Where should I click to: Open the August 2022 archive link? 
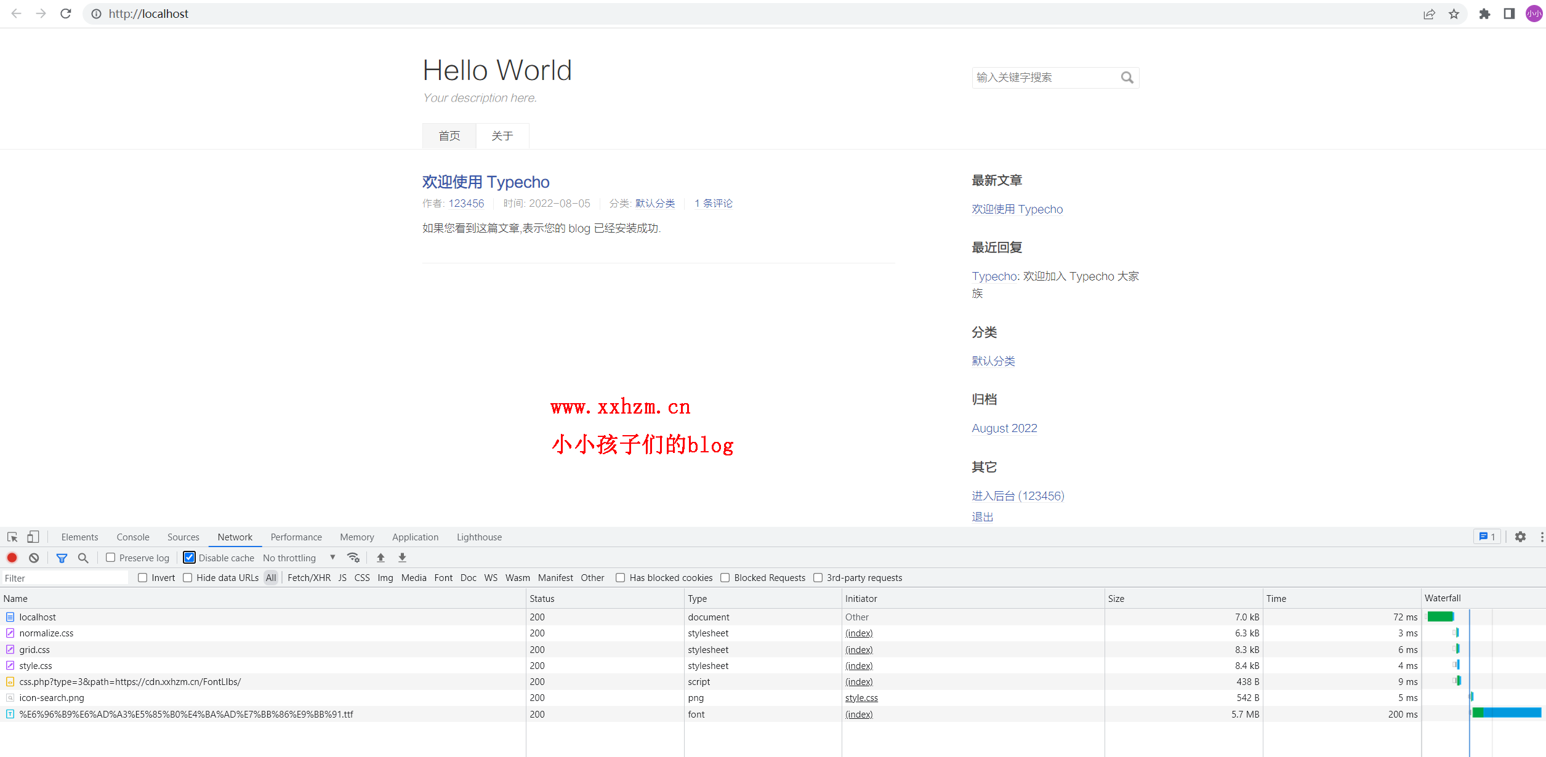[1004, 428]
